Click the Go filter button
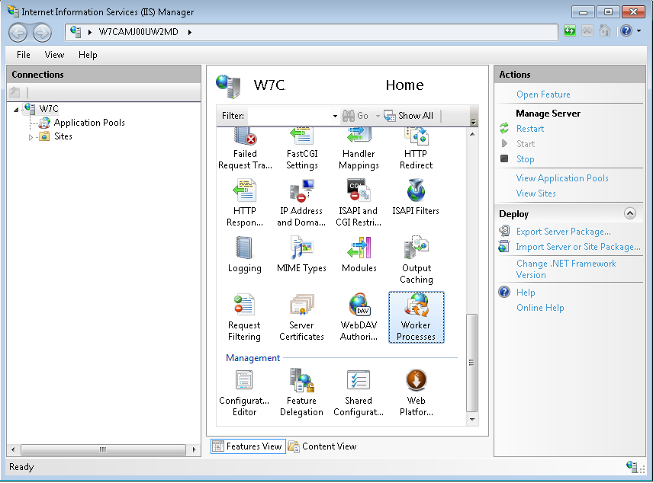This screenshot has width=653, height=483. click(356, 116)
